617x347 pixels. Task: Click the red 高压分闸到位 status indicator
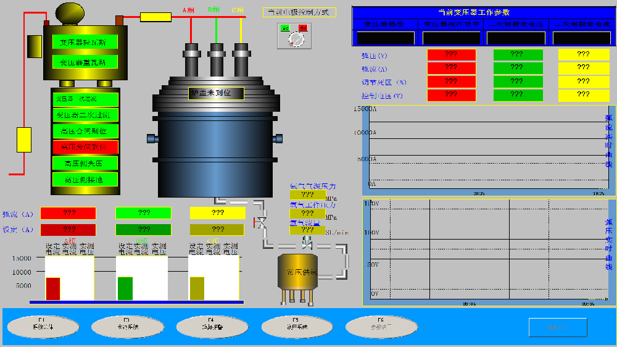pos(85,147)
